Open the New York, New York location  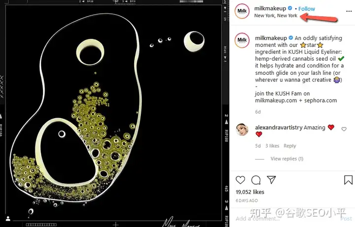276,16
